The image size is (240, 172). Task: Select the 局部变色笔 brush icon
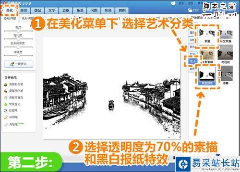6,91
